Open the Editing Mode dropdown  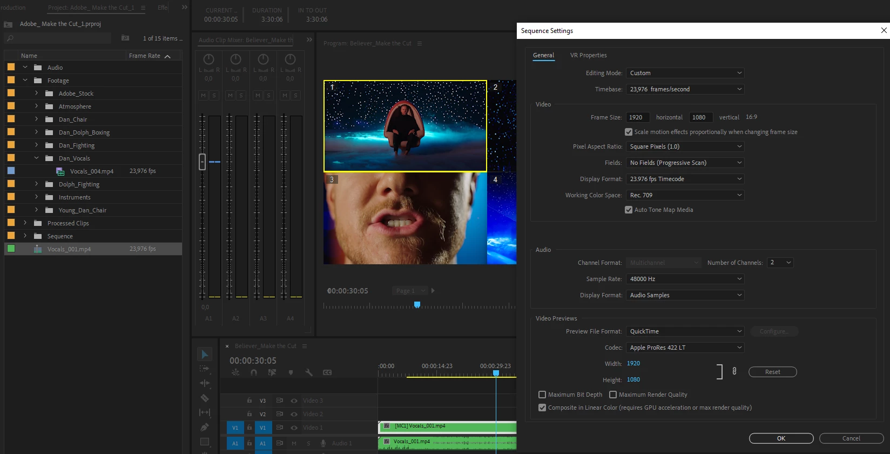click(685, 73)
